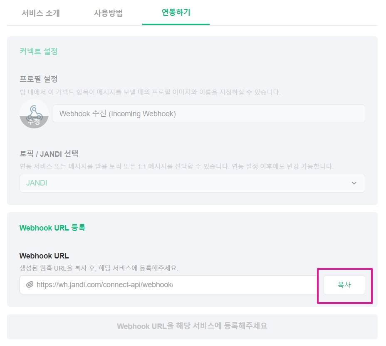Click the profile image description text
The width and height of the screenshot is (386, 346).
(x=150, y=92)
